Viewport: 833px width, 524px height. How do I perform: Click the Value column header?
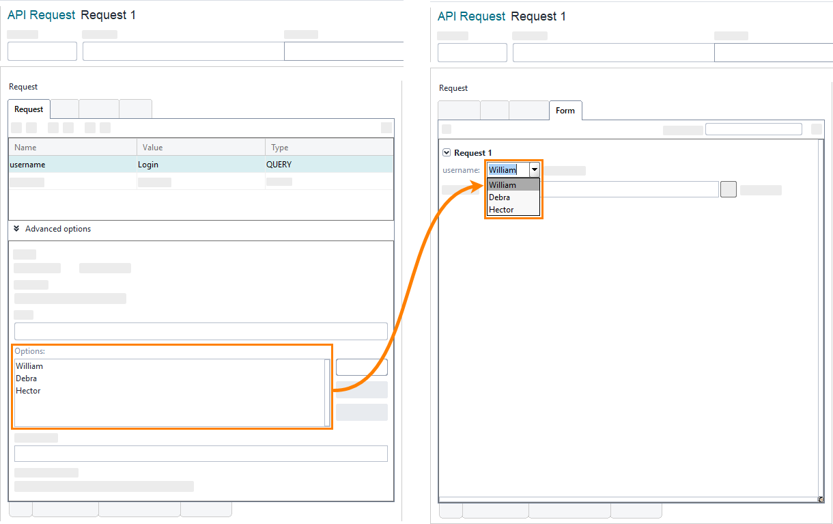pyautogui.click(x=152, y=148)
